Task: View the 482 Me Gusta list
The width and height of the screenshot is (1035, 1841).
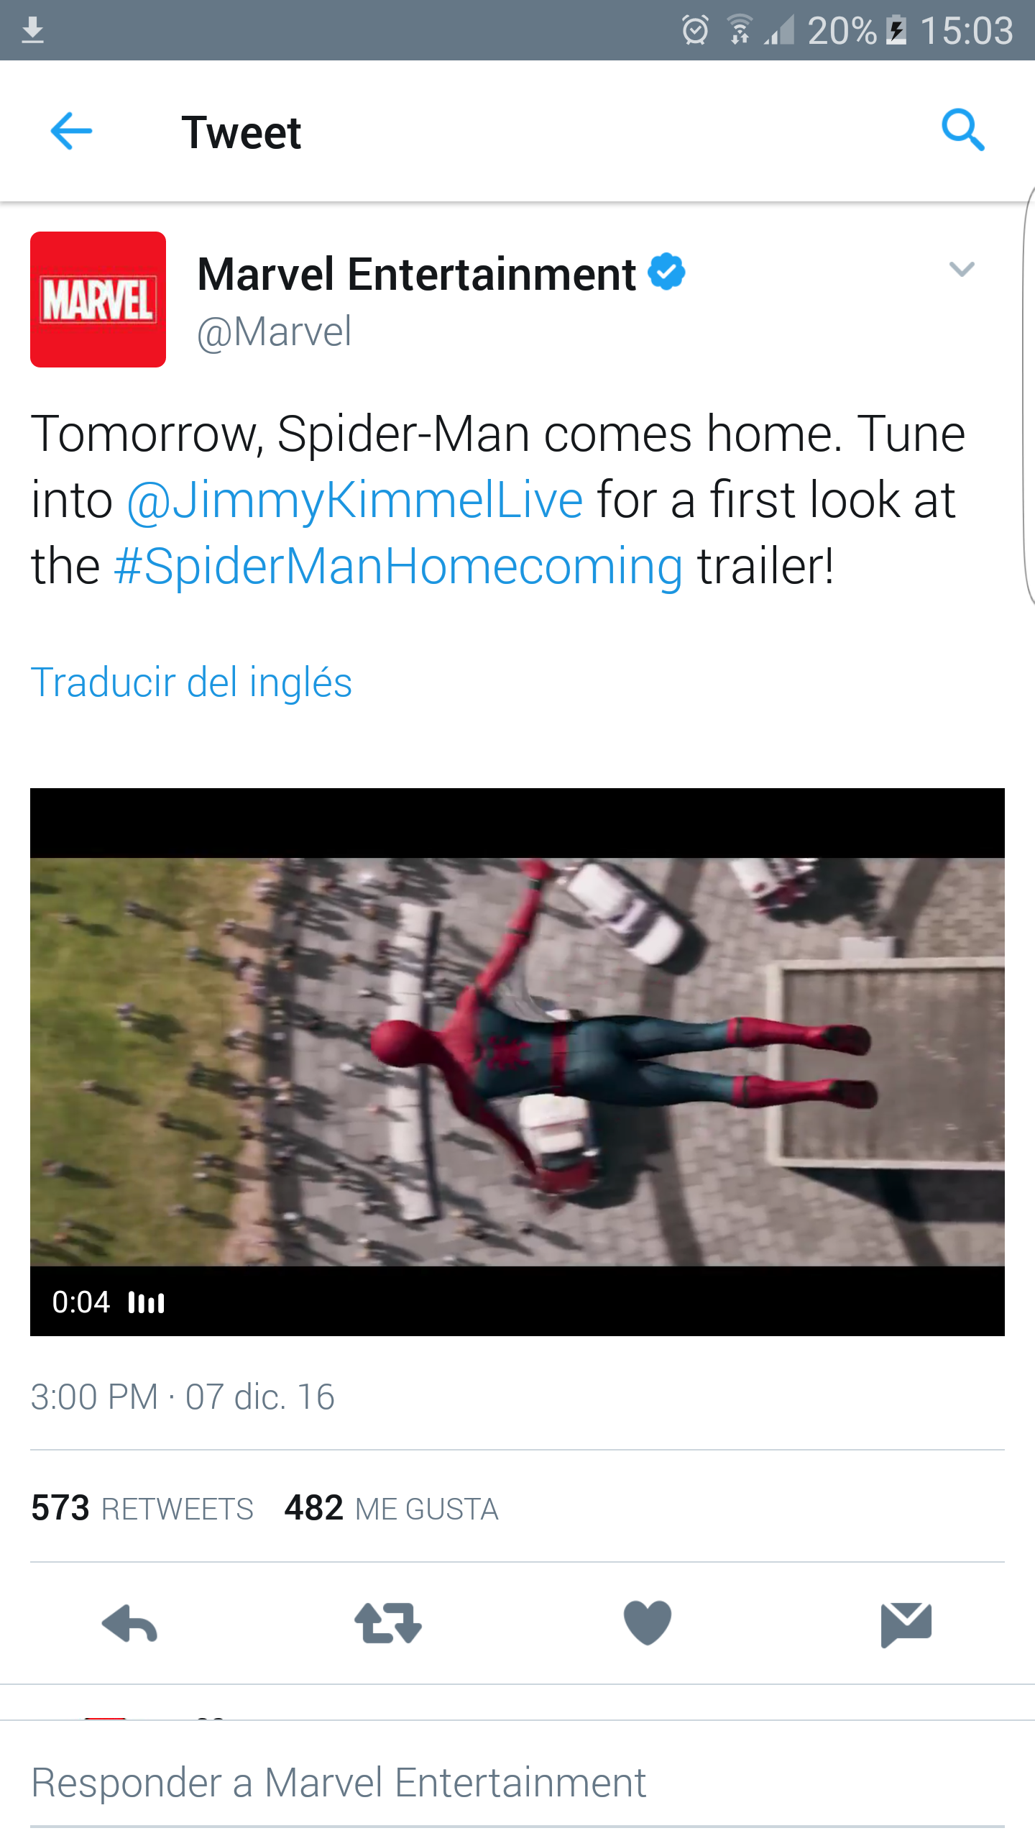Action: [391, 1507]
